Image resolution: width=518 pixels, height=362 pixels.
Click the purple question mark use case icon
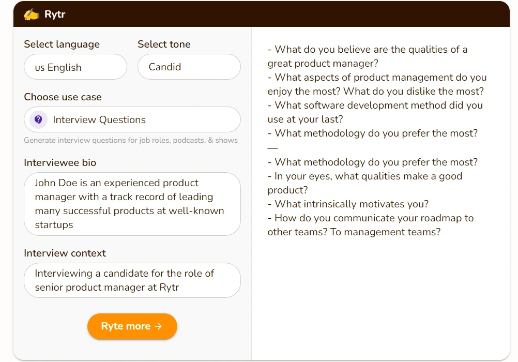coord(38,119)
